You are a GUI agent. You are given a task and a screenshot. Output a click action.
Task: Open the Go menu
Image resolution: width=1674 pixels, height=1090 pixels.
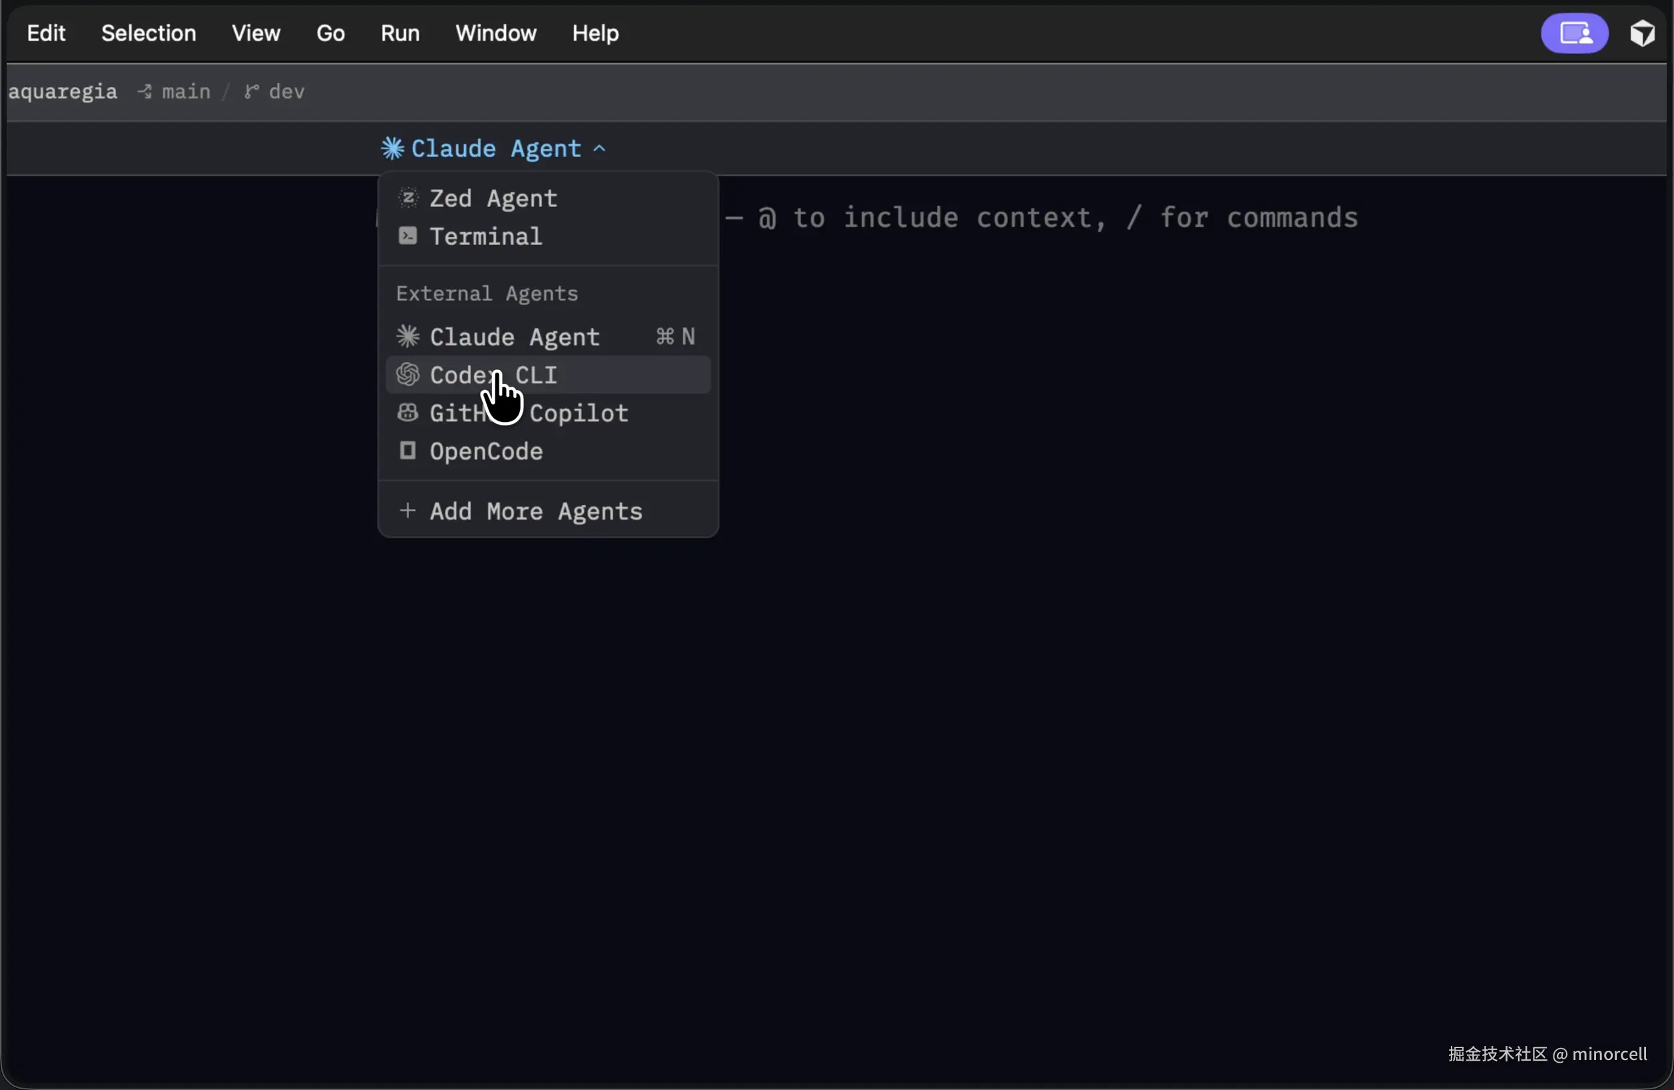click(330, 33)
